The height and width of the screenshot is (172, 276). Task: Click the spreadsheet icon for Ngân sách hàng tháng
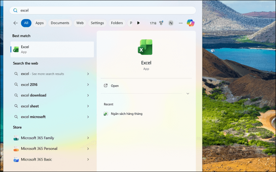106,114
